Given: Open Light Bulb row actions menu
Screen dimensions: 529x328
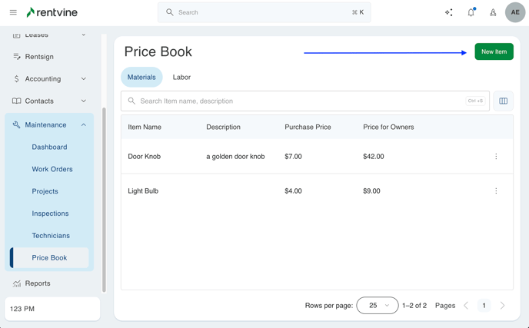Looking at the screenshot, I should click(496, 191).
